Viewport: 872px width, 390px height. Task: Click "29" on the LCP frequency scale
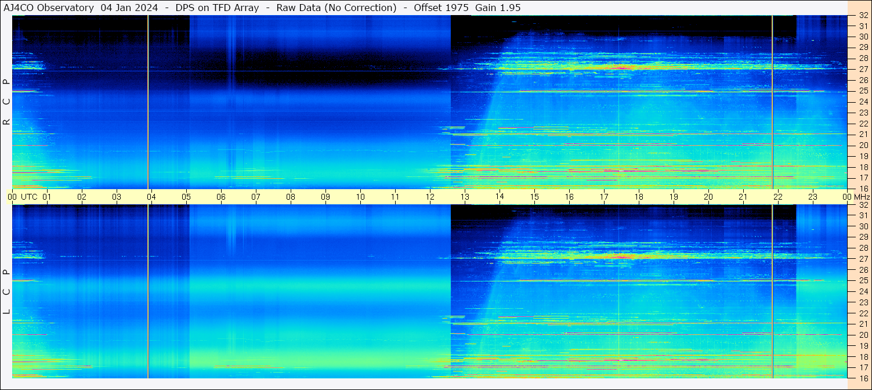coord(863,237)
